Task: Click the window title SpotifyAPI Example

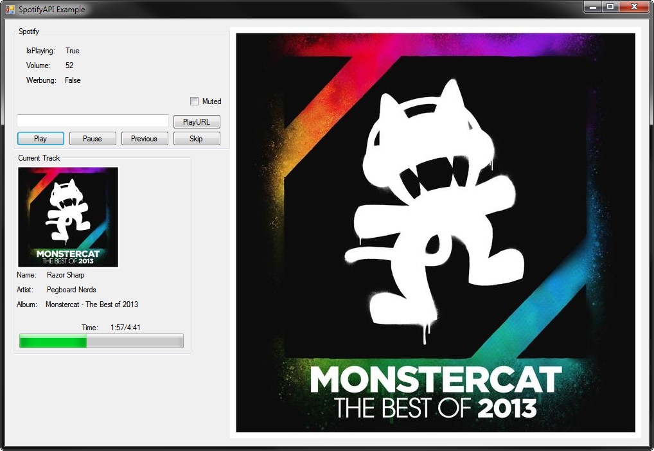Action: (x=52, y=9)
